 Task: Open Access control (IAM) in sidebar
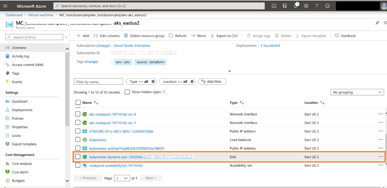pos(27,65)
